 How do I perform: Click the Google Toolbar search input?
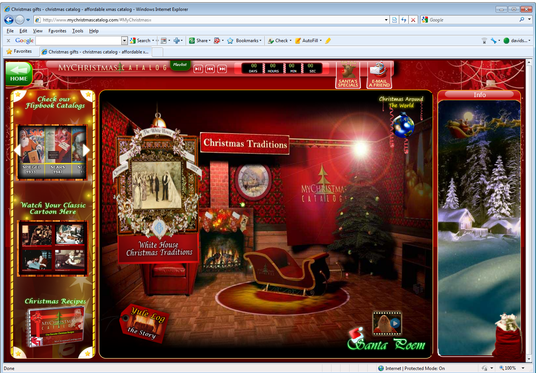pos(79,41)
